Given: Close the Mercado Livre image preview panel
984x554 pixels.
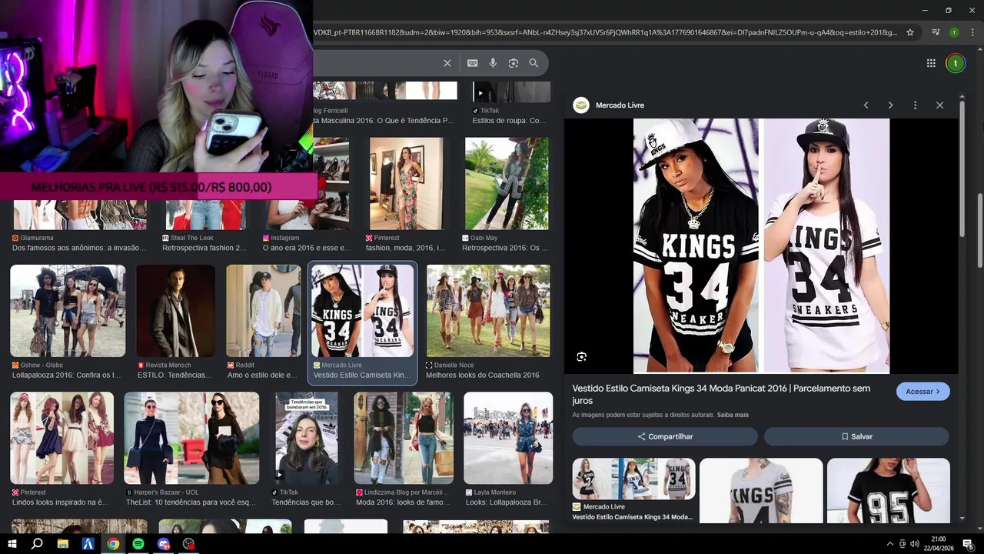Looking at the screenshot, I should (939, 105).
